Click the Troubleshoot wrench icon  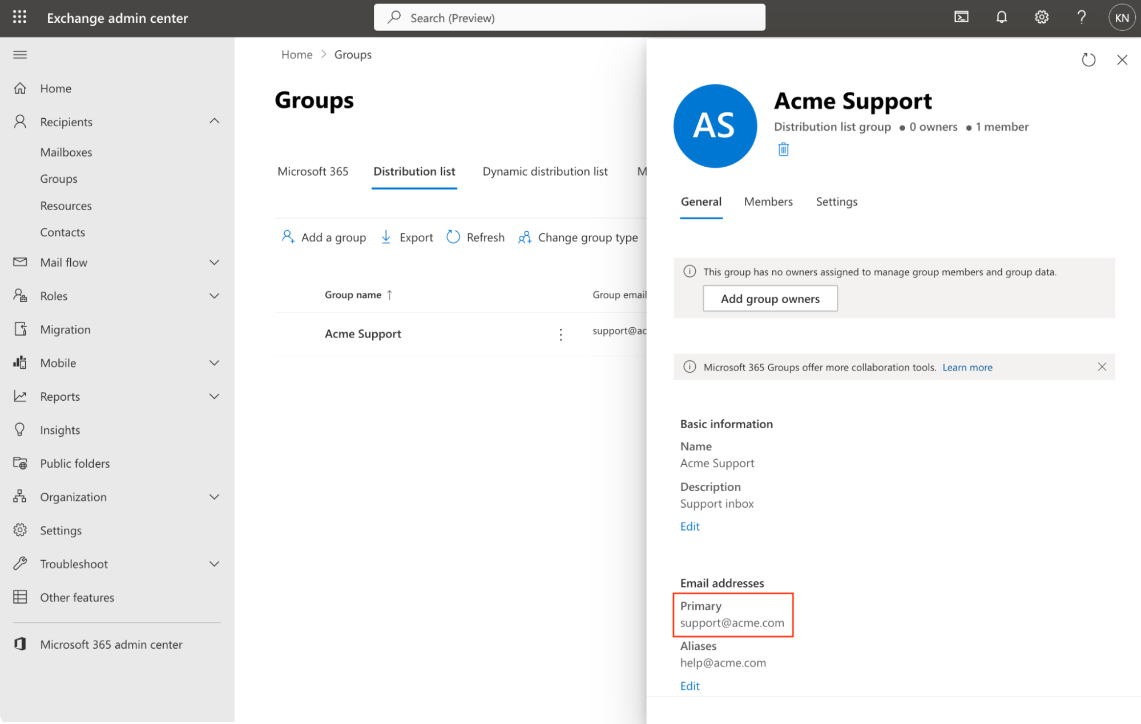coord(20,564)
